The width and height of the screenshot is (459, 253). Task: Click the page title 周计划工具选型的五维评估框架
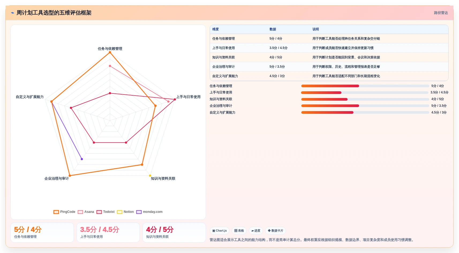pyautogui.click(x=54, y=13)
